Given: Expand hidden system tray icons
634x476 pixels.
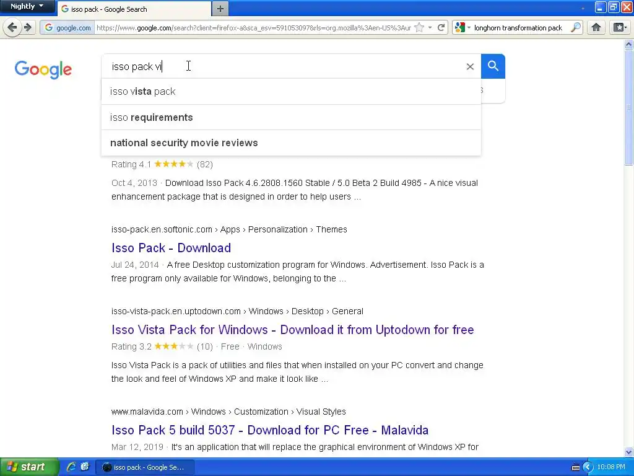Looking at the screenshot, I should point(588,467).
